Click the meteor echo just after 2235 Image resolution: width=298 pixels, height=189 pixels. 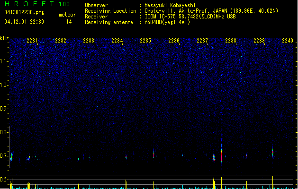tap(153, 154)
